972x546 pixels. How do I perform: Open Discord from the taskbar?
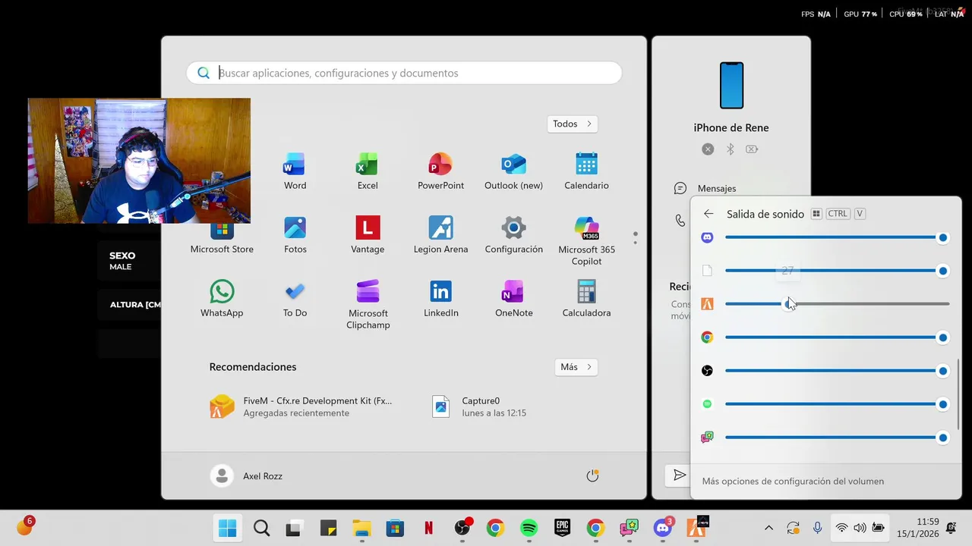pos(663,528)
